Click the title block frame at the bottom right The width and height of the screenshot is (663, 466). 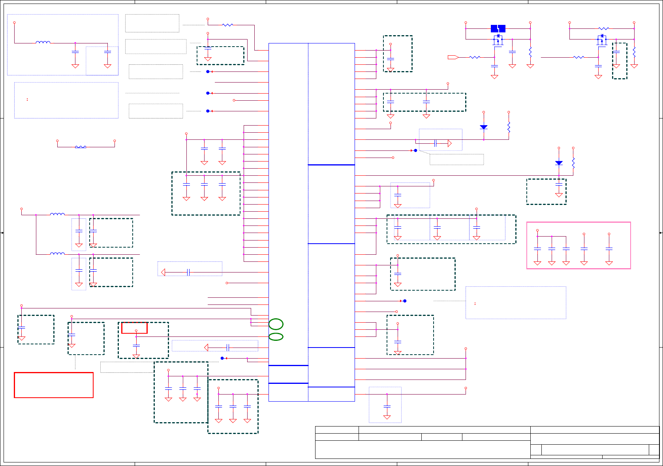tap(487, 442)
